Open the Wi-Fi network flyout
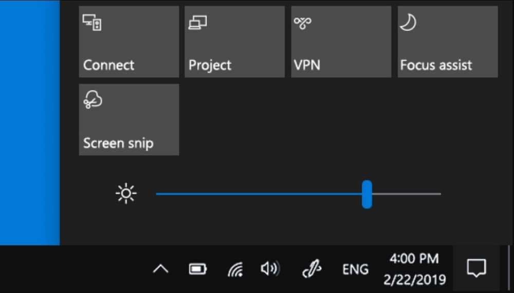The width and height of the screenshot is (514, 293). pyautogui.click(x=235, y=269)
